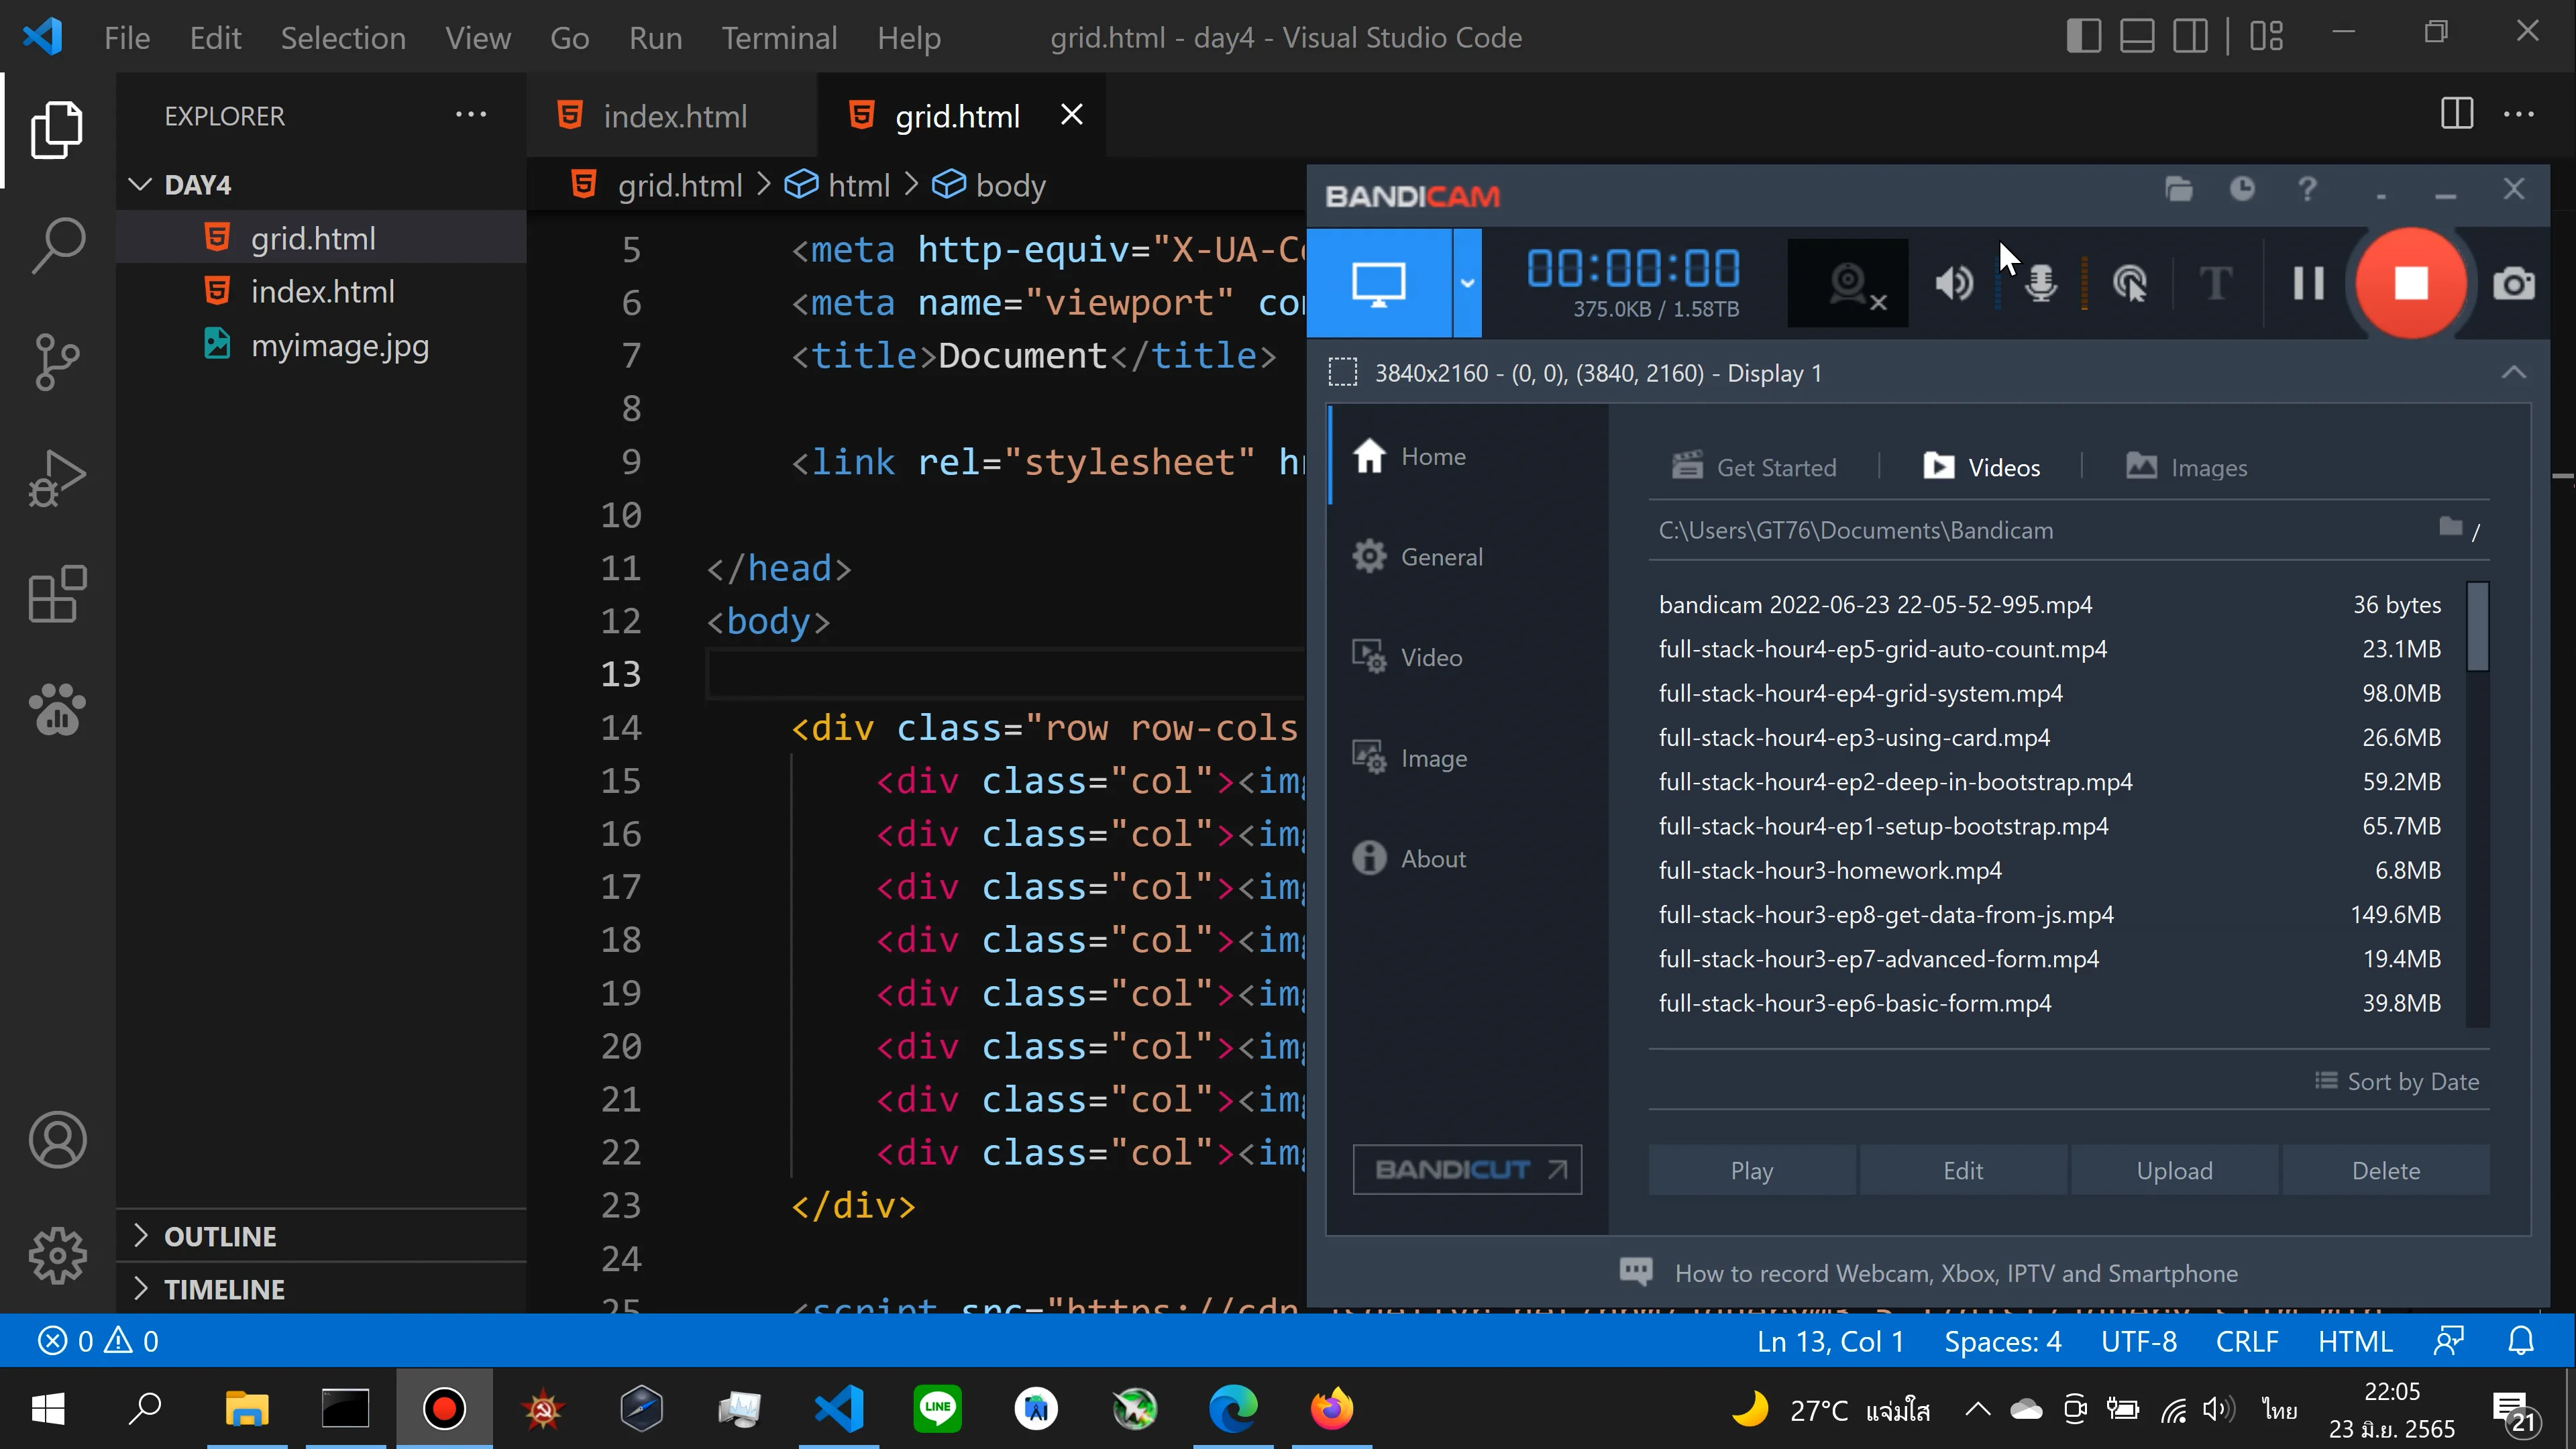The height and width of the screenshot is (1449, 2576).
Task: Toggle Bandicam speaker sound recording
Action: pos(1953,284)
